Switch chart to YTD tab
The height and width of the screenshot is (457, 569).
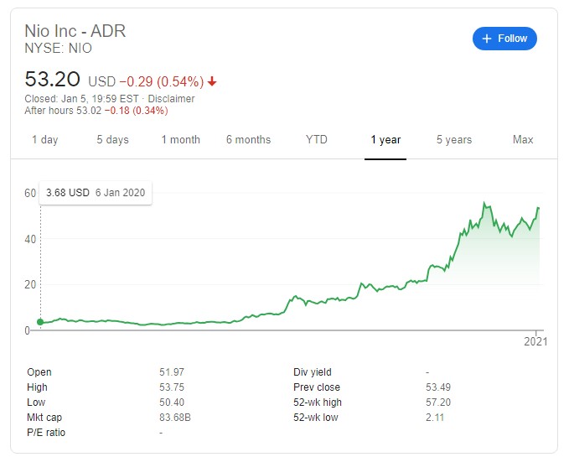(317, 140)
